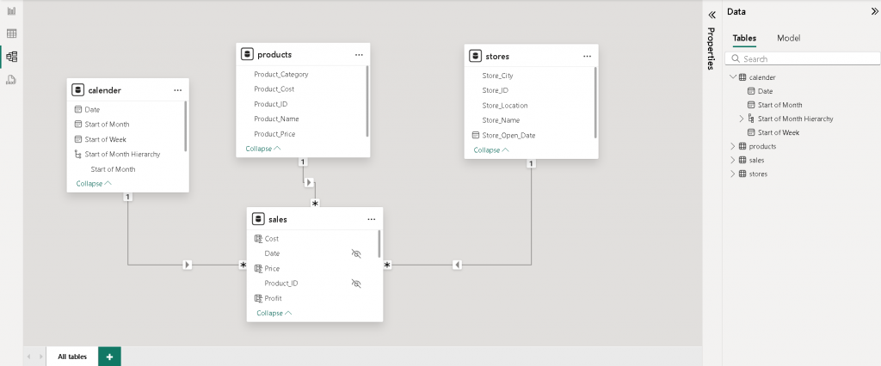This screenshot has width=881, height=366.
Task: Toggle visibility of sales Date field
Action: pos(356,253)
